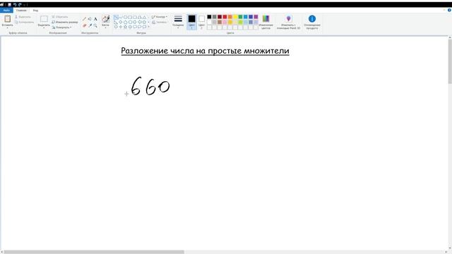Screen dimensions: 452x254
Task: Expand the shapes gallery more arrow
Action: (149, 27)
